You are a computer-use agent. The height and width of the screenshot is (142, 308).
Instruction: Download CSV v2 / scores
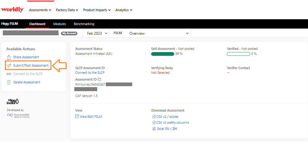pyautogui.click(x=167, y=117)
